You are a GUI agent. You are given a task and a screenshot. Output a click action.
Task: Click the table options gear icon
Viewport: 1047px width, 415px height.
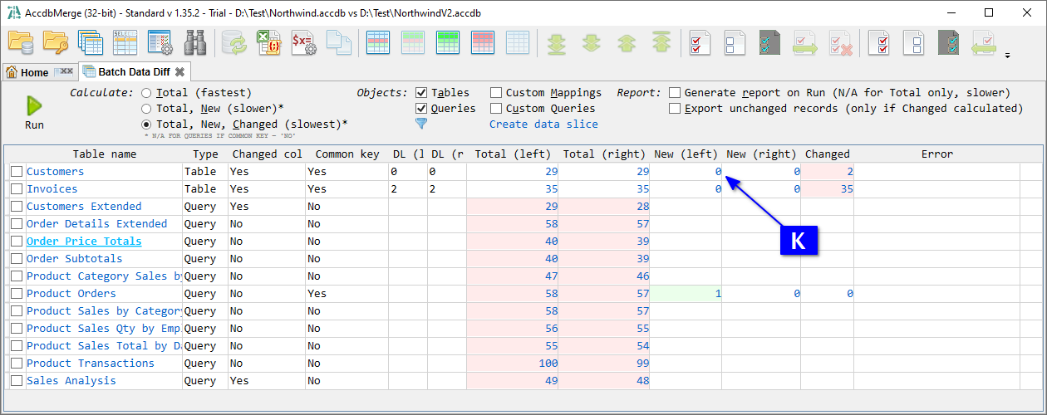tap(160, 42)
